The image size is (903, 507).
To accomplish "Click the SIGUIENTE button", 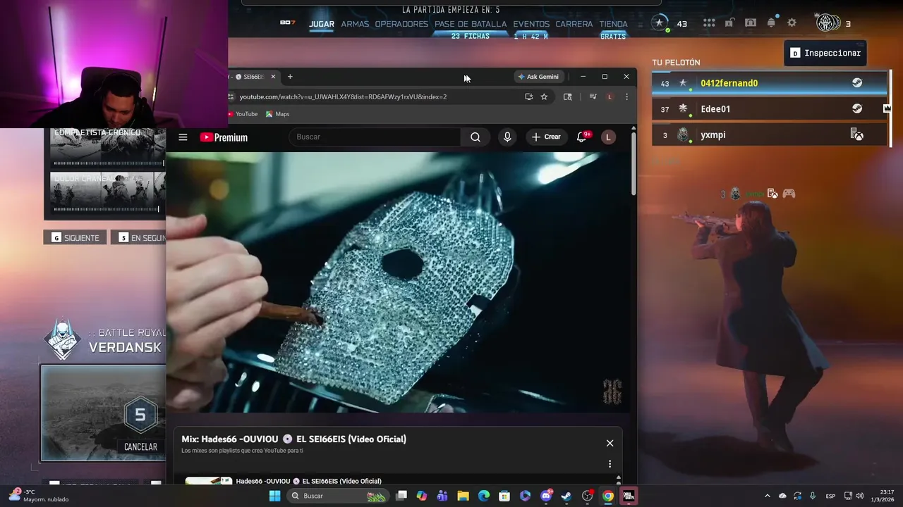I will click(x=75, y=238).
